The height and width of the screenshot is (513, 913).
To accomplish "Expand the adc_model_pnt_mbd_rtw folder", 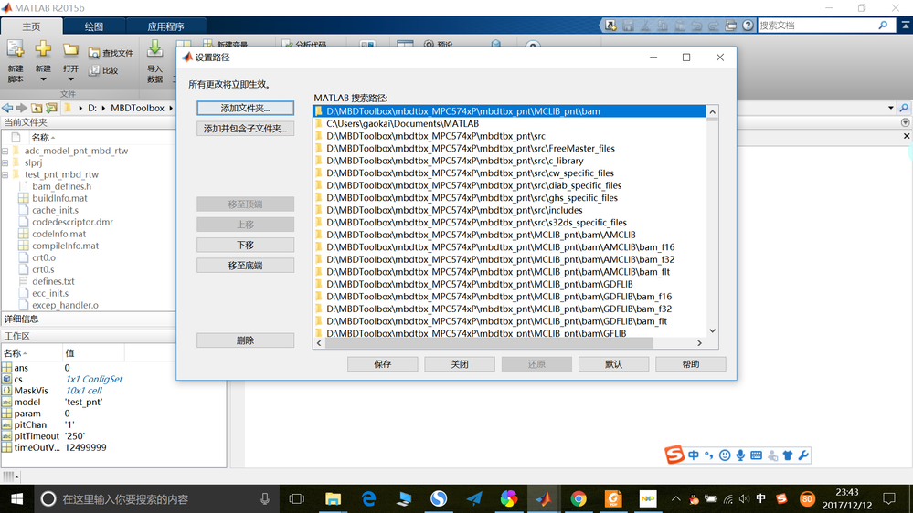I will [5, 151].
